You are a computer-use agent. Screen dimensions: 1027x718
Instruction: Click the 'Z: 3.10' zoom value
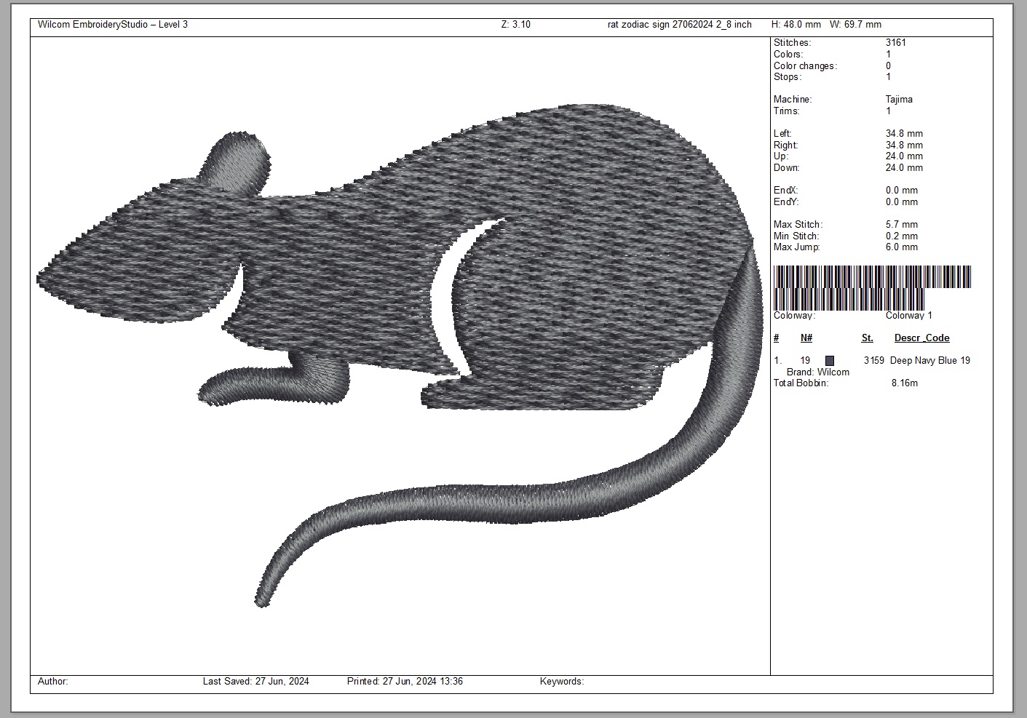pyautogui.click(x=516, y=25)
